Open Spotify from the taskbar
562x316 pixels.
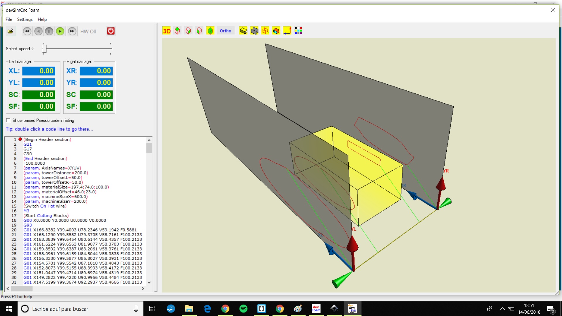243,309
